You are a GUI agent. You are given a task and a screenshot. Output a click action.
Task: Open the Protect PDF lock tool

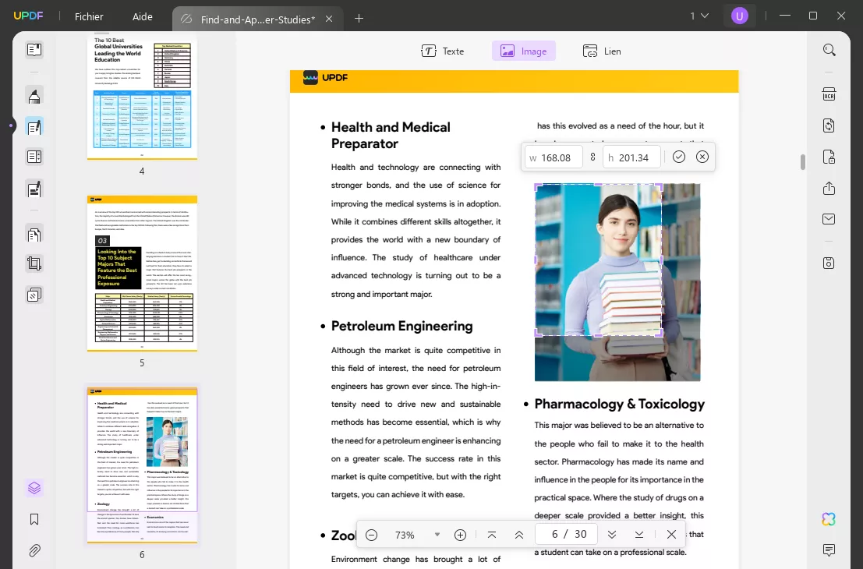pyautogui.click(x=829, y=157)
